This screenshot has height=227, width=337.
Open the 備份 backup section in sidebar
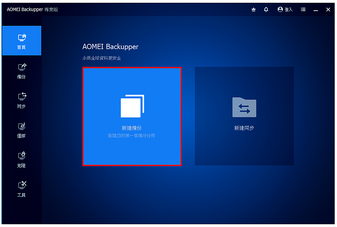(22, 71)
